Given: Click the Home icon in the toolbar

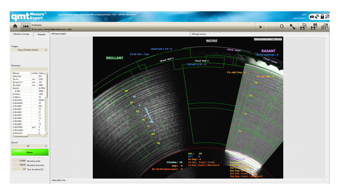Looking at the screenshot, I should pyautogui.click(x=15, y=27).
